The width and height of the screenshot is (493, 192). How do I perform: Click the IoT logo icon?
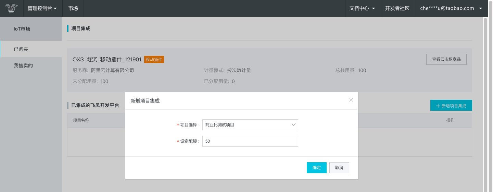(12, 8)
